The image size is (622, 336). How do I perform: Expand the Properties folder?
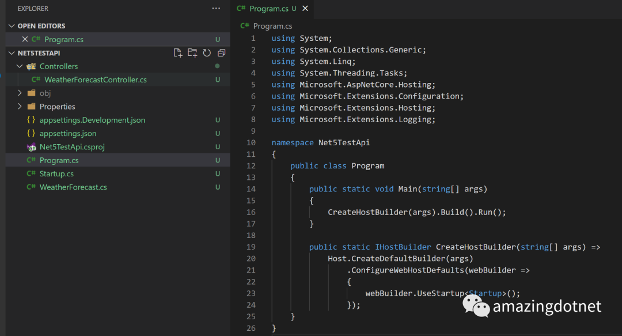(x=20, y=107)
